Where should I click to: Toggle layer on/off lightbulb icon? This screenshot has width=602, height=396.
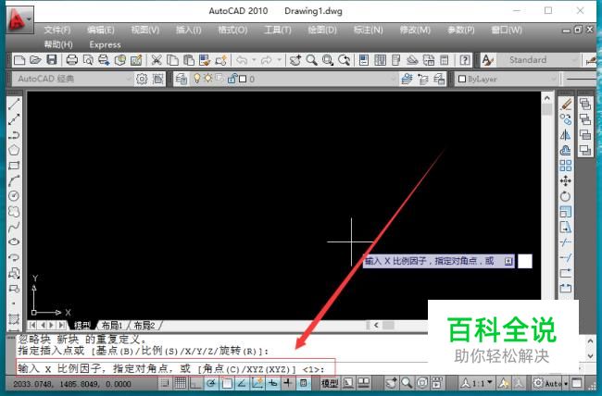coord(197,79)
